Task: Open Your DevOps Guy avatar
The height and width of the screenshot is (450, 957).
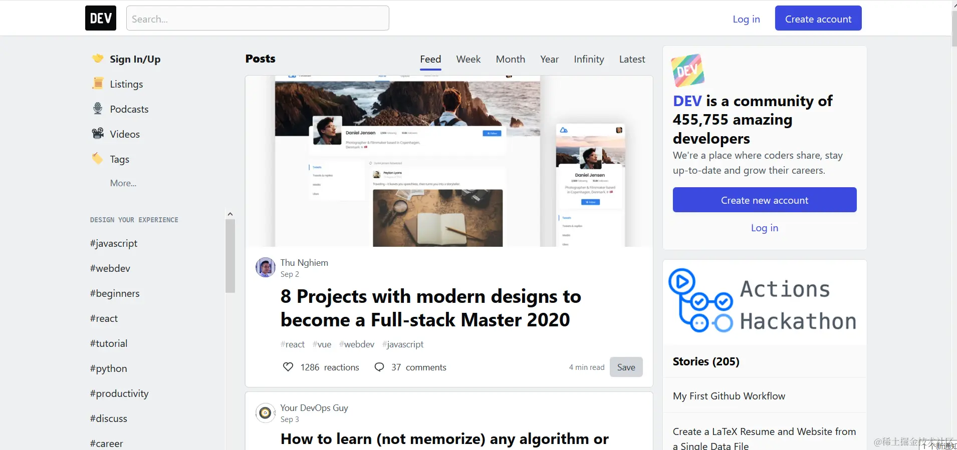Action: click(x=266, y=412)
